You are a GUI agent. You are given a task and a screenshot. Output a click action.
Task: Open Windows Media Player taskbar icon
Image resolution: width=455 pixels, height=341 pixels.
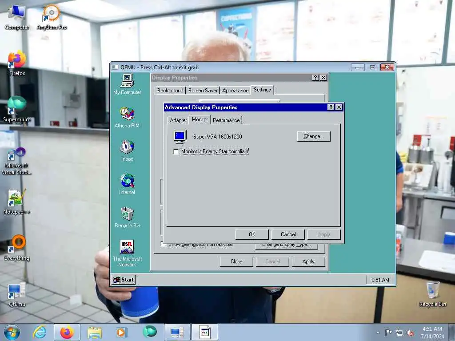pyautogui.click(x=121, y=332)
